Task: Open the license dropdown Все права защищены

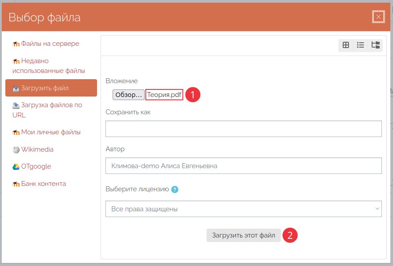Action: pos(243,209)
